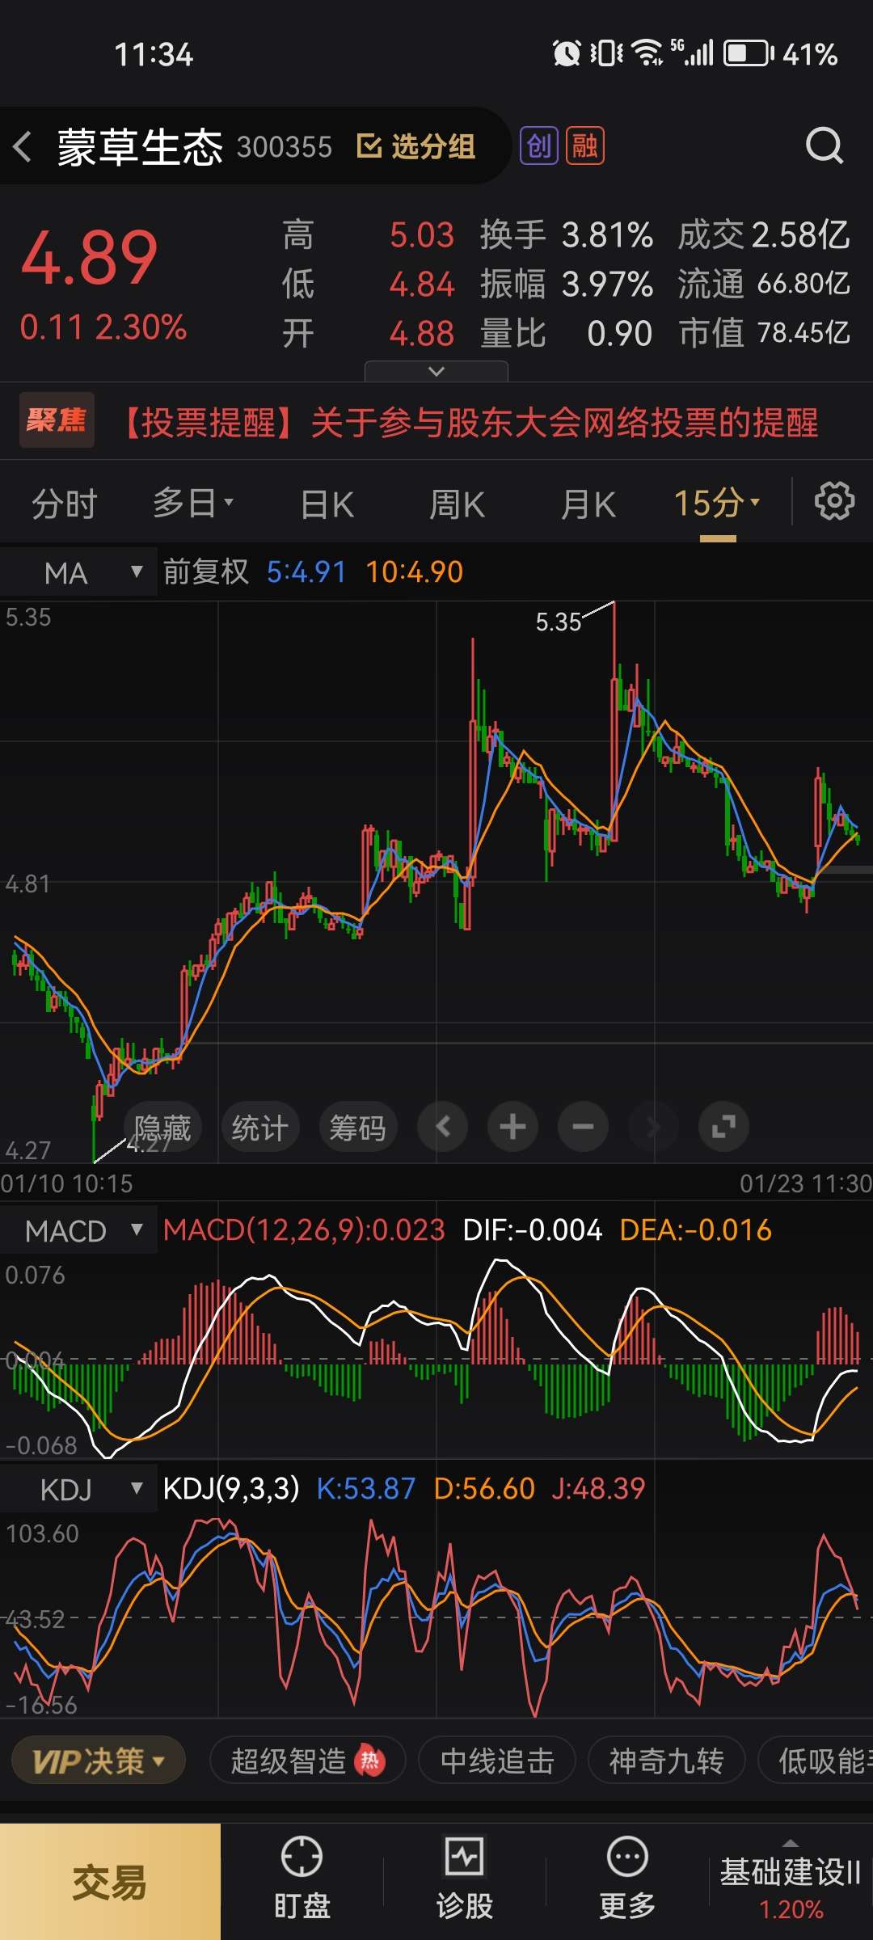Open 盯盘 watch monitor
The height and width of the screenshot is (1940, 873).
pos(302,1879)
